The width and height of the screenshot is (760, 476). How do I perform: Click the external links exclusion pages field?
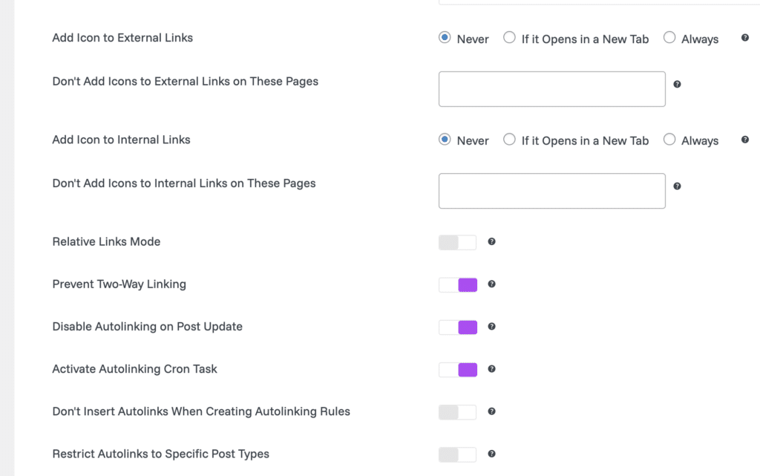pyautogui.click(x=551, y=88)
